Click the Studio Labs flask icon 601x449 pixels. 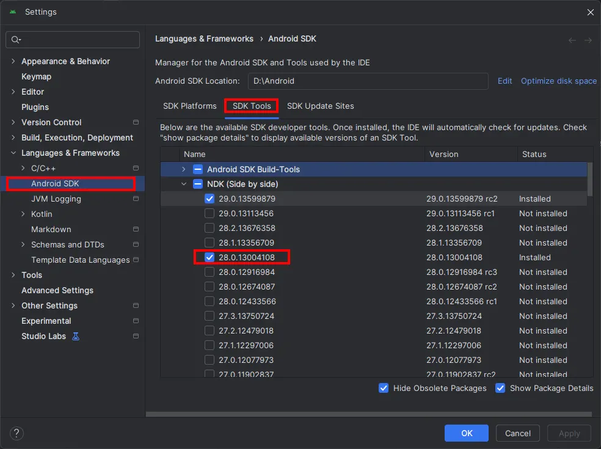pyautogui.click(x=76, y=336)
